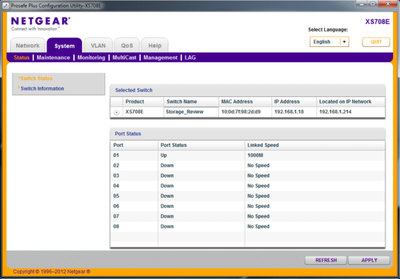
Task: Switch to the VLAN tab
Action: click(98, 46)
